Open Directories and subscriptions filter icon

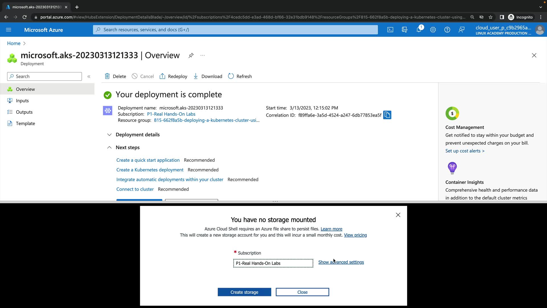pos(404,30)
